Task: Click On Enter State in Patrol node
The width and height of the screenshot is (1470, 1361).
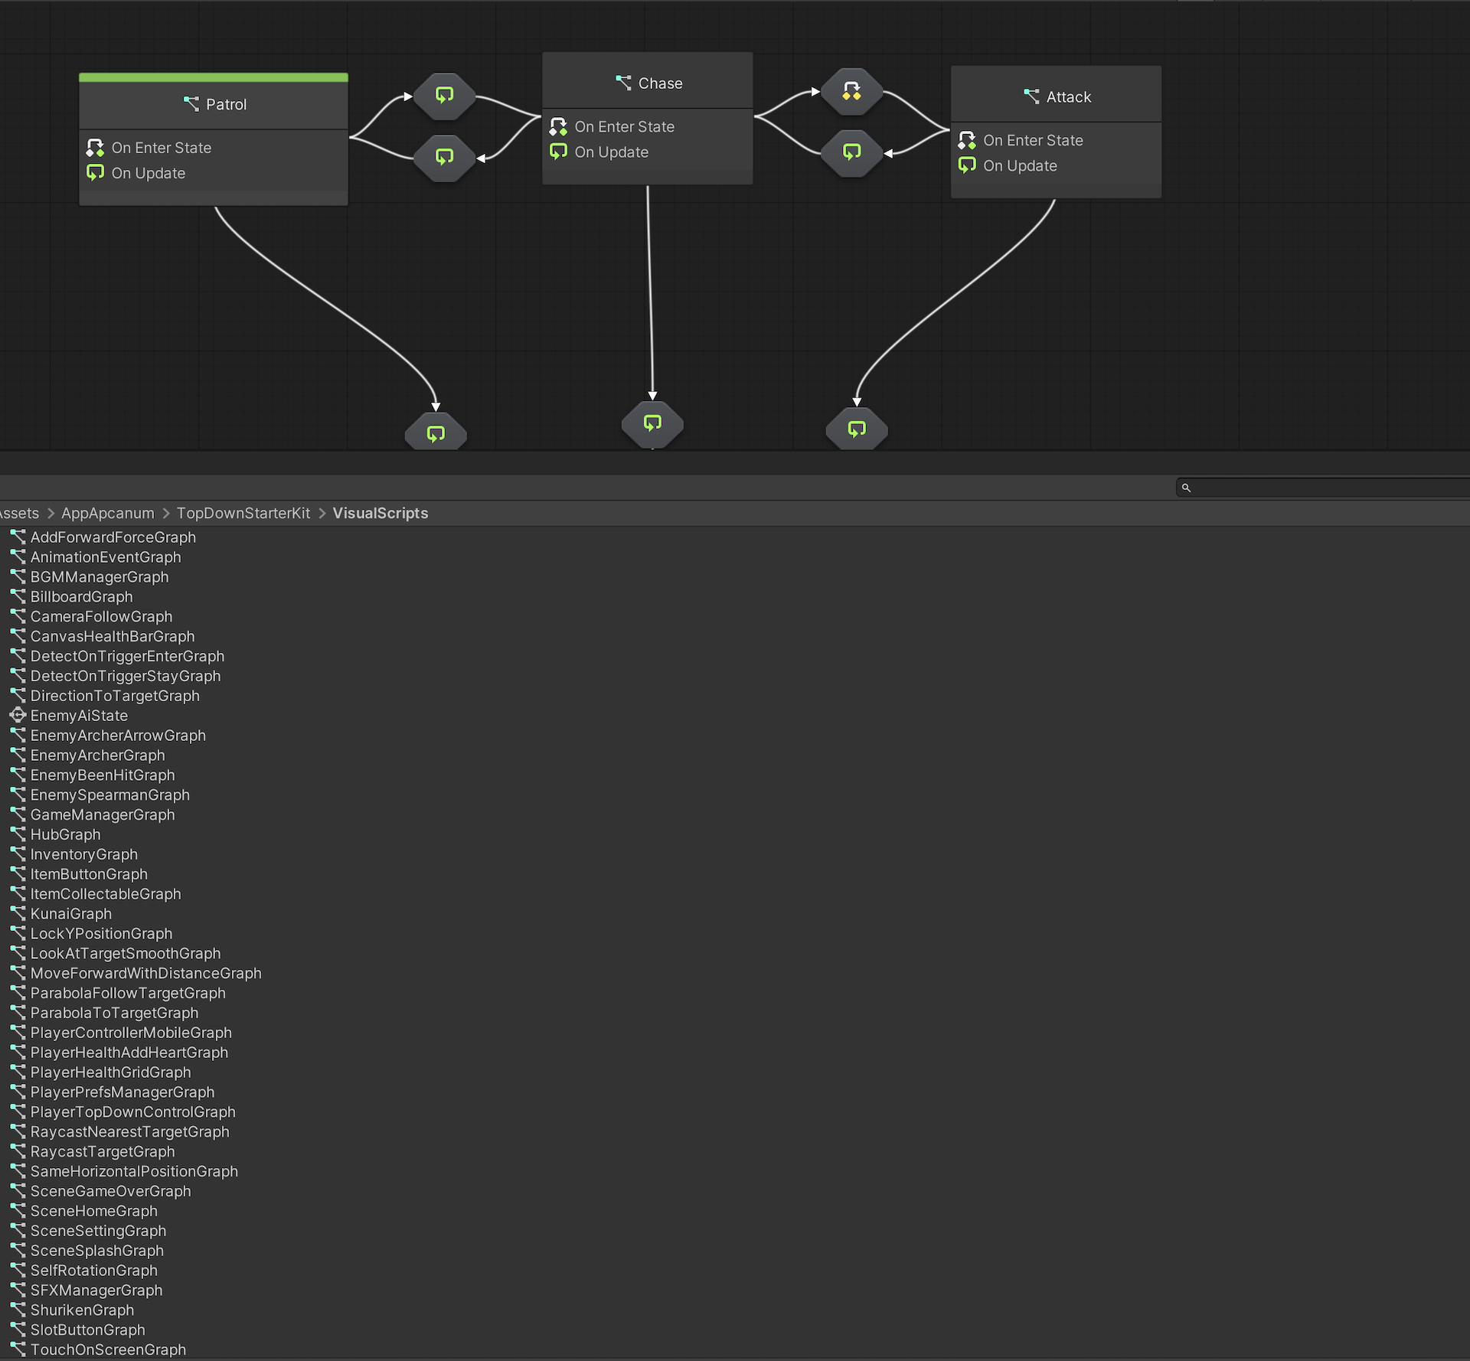Action: coord(149,148)
